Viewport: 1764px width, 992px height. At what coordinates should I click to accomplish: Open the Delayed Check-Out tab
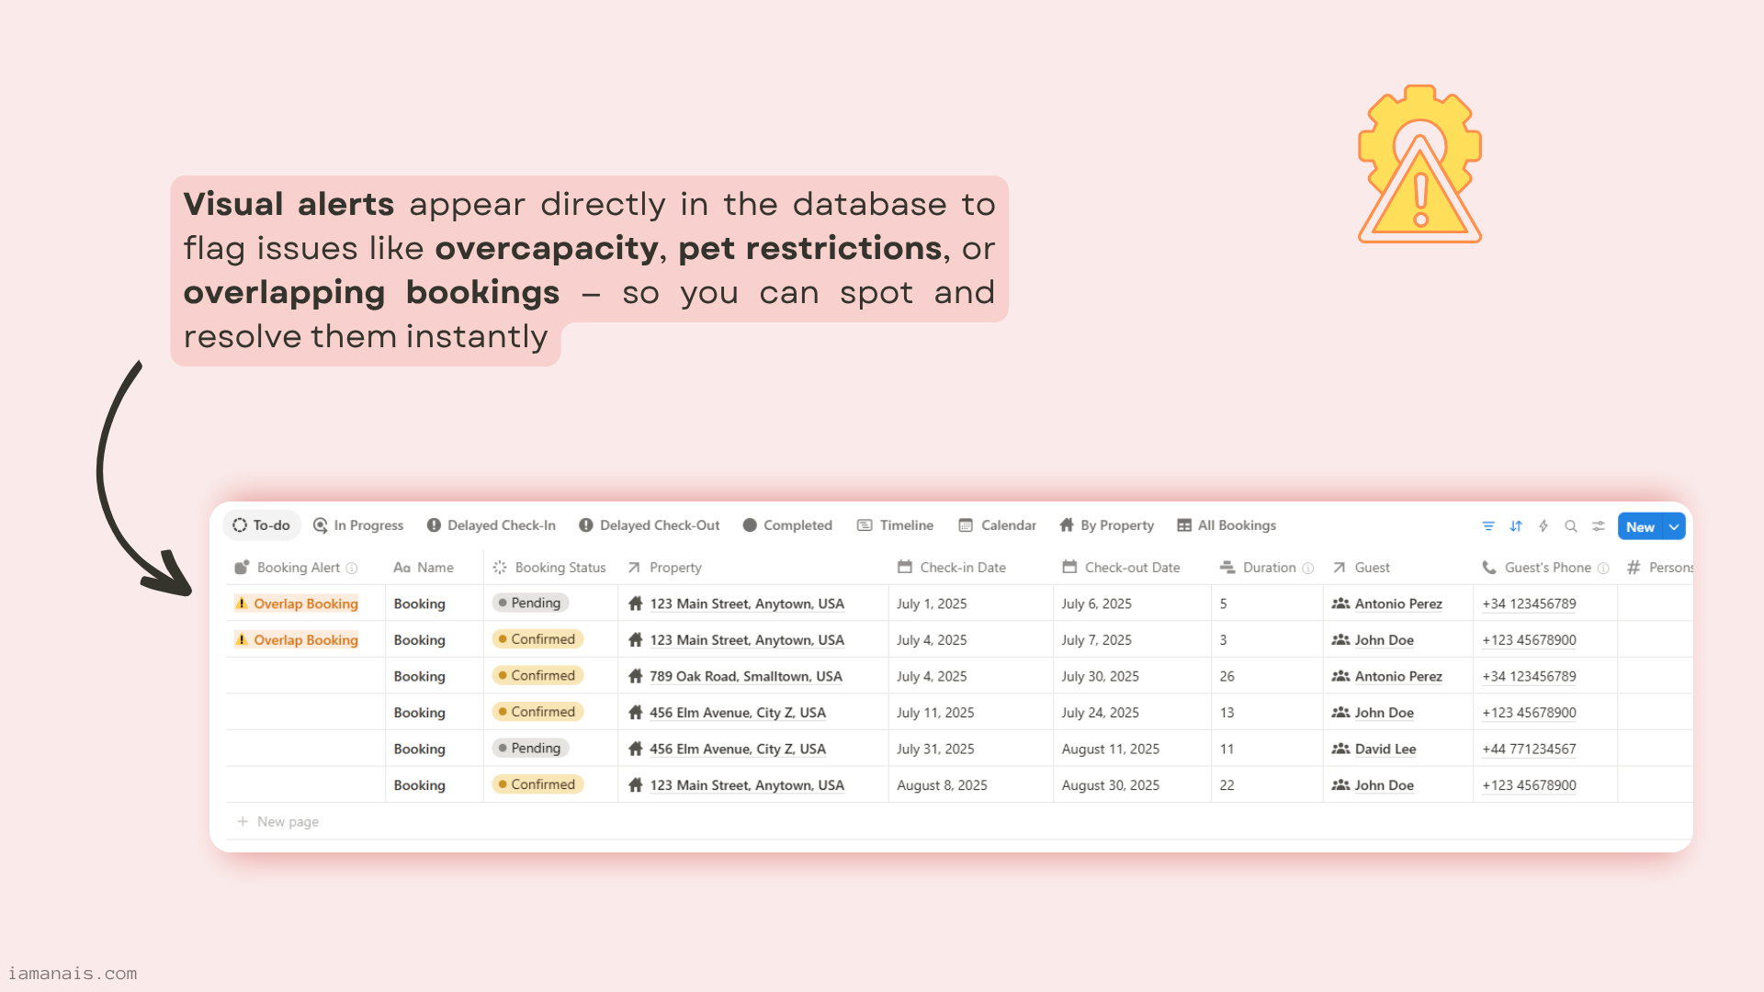click(x=650, y=525)
